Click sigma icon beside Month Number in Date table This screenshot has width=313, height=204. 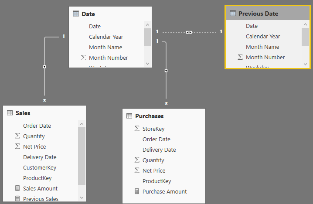tap(83, 58)
